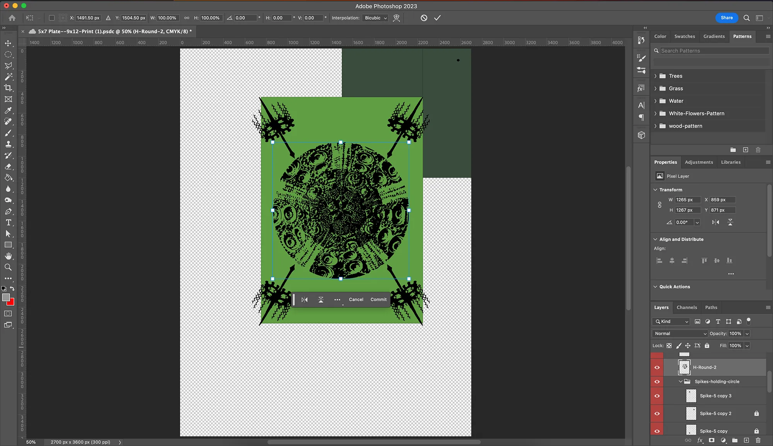Switch to the Color tab

click(x=660, y=36)
